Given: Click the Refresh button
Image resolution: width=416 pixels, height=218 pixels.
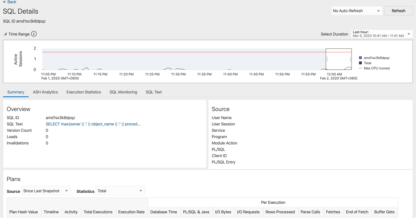Looking at the screenshot, I should [x=398, y=11].
